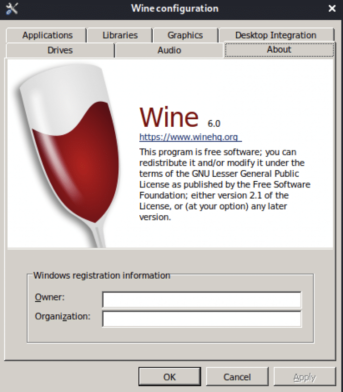Focus the Owner text field

point(202,300)
